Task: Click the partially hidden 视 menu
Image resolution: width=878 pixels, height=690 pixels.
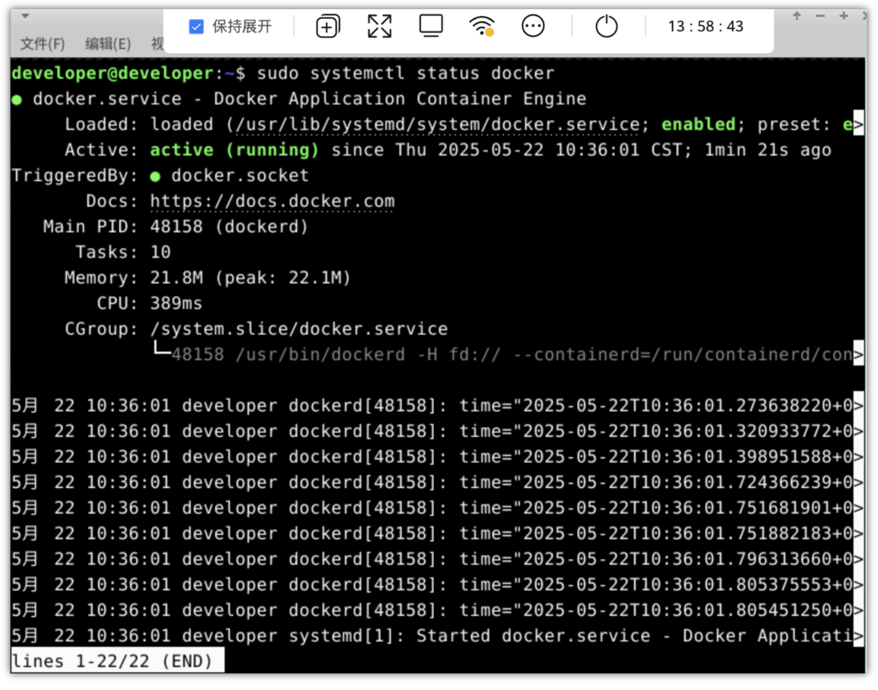Action: coord(158,44)
